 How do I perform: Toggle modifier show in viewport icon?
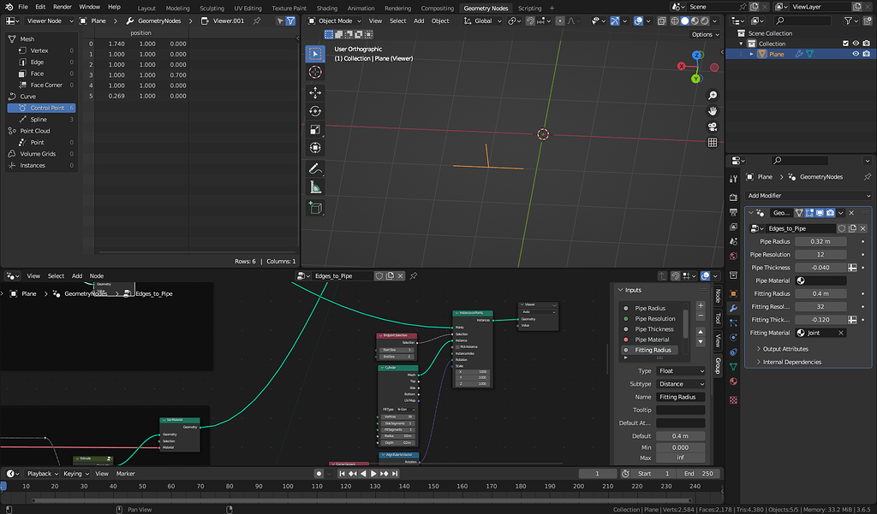point(820,212)
